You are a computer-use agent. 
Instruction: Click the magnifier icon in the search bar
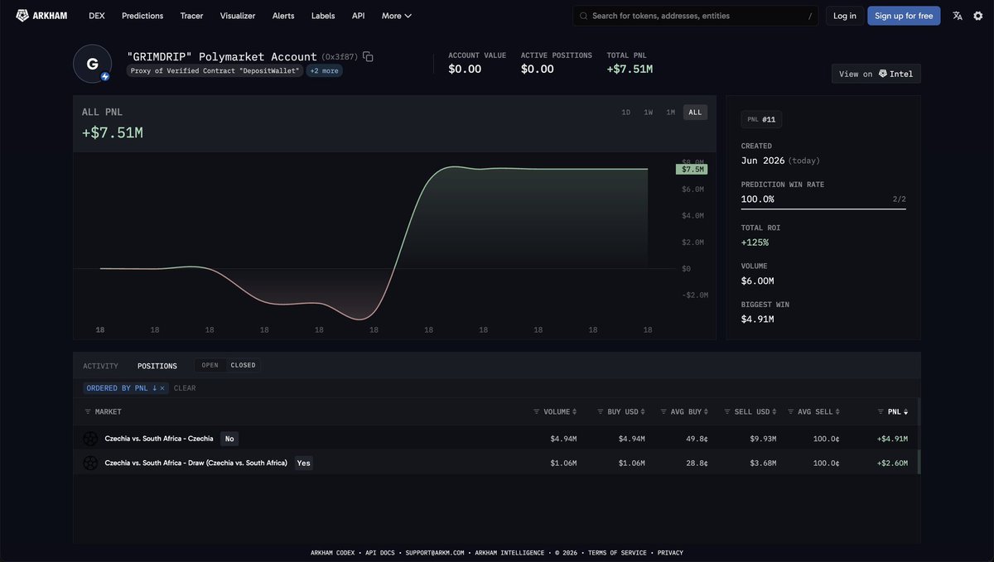tap(583, 16)
